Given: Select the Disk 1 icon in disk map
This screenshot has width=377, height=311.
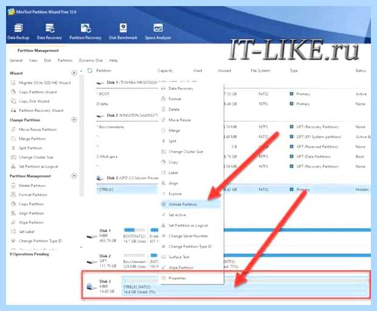Looking at the screenshot, I should click(92, 236).
